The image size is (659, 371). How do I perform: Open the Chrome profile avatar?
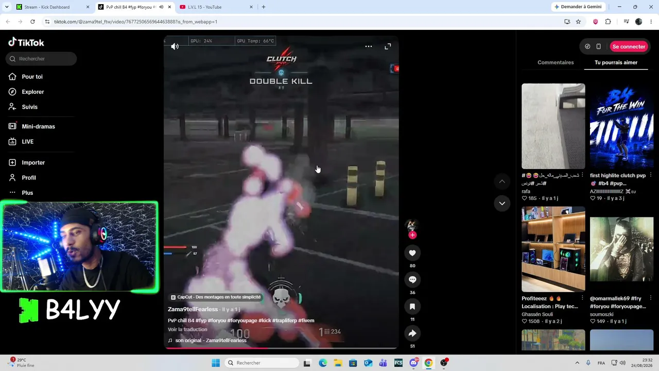click(x=639, y=22)
